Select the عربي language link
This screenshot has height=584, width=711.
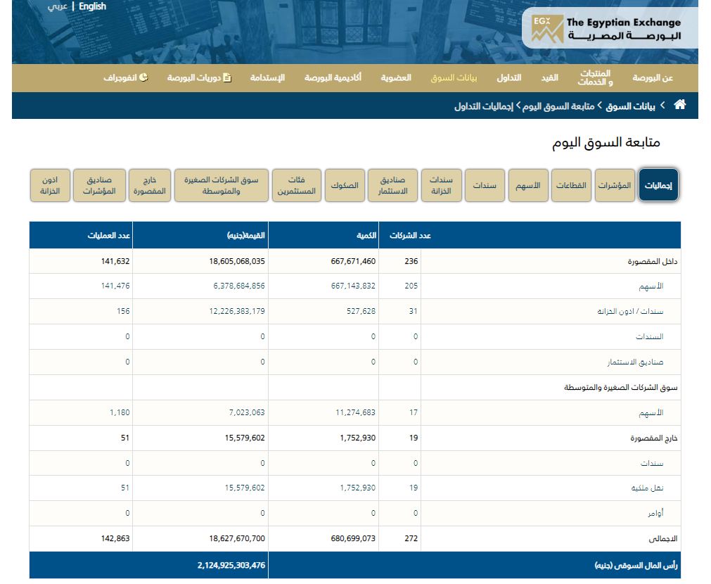58,6
